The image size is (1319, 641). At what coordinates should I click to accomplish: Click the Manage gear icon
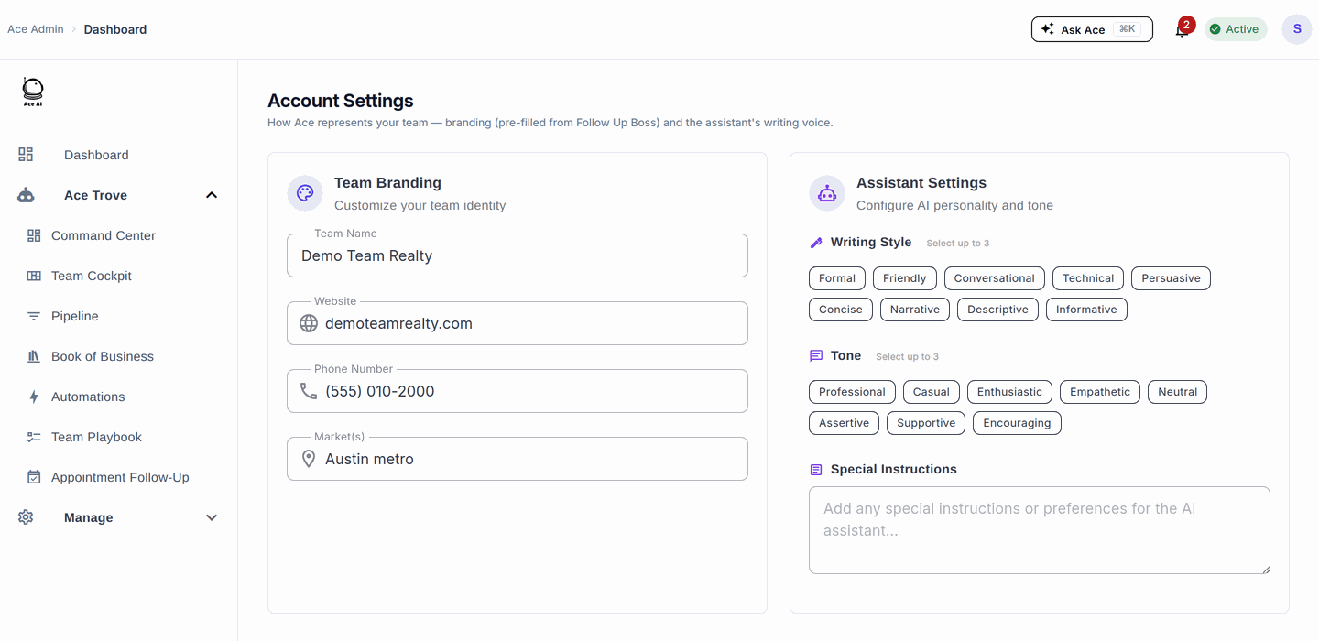pos(26,517)
